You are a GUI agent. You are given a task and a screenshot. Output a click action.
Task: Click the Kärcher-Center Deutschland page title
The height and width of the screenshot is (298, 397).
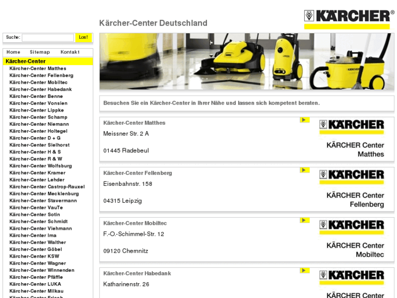[x=153, y=23]
